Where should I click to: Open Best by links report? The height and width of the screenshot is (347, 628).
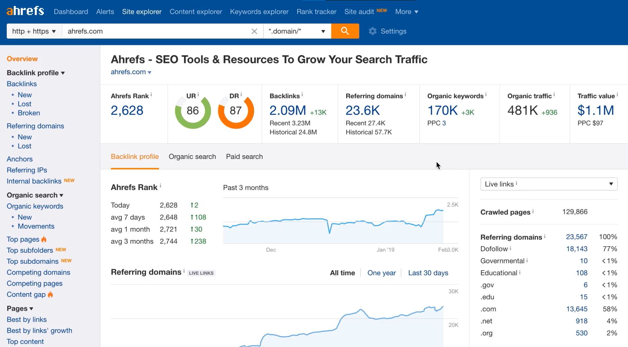[x=27, y=320]
